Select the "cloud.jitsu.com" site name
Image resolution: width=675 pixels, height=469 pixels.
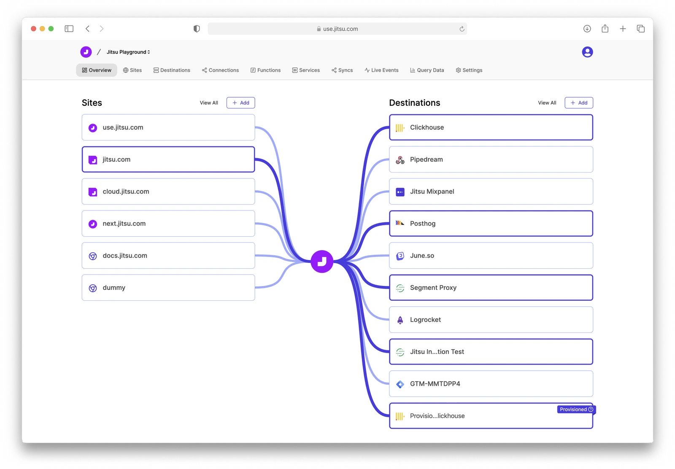tap(126, 191)
